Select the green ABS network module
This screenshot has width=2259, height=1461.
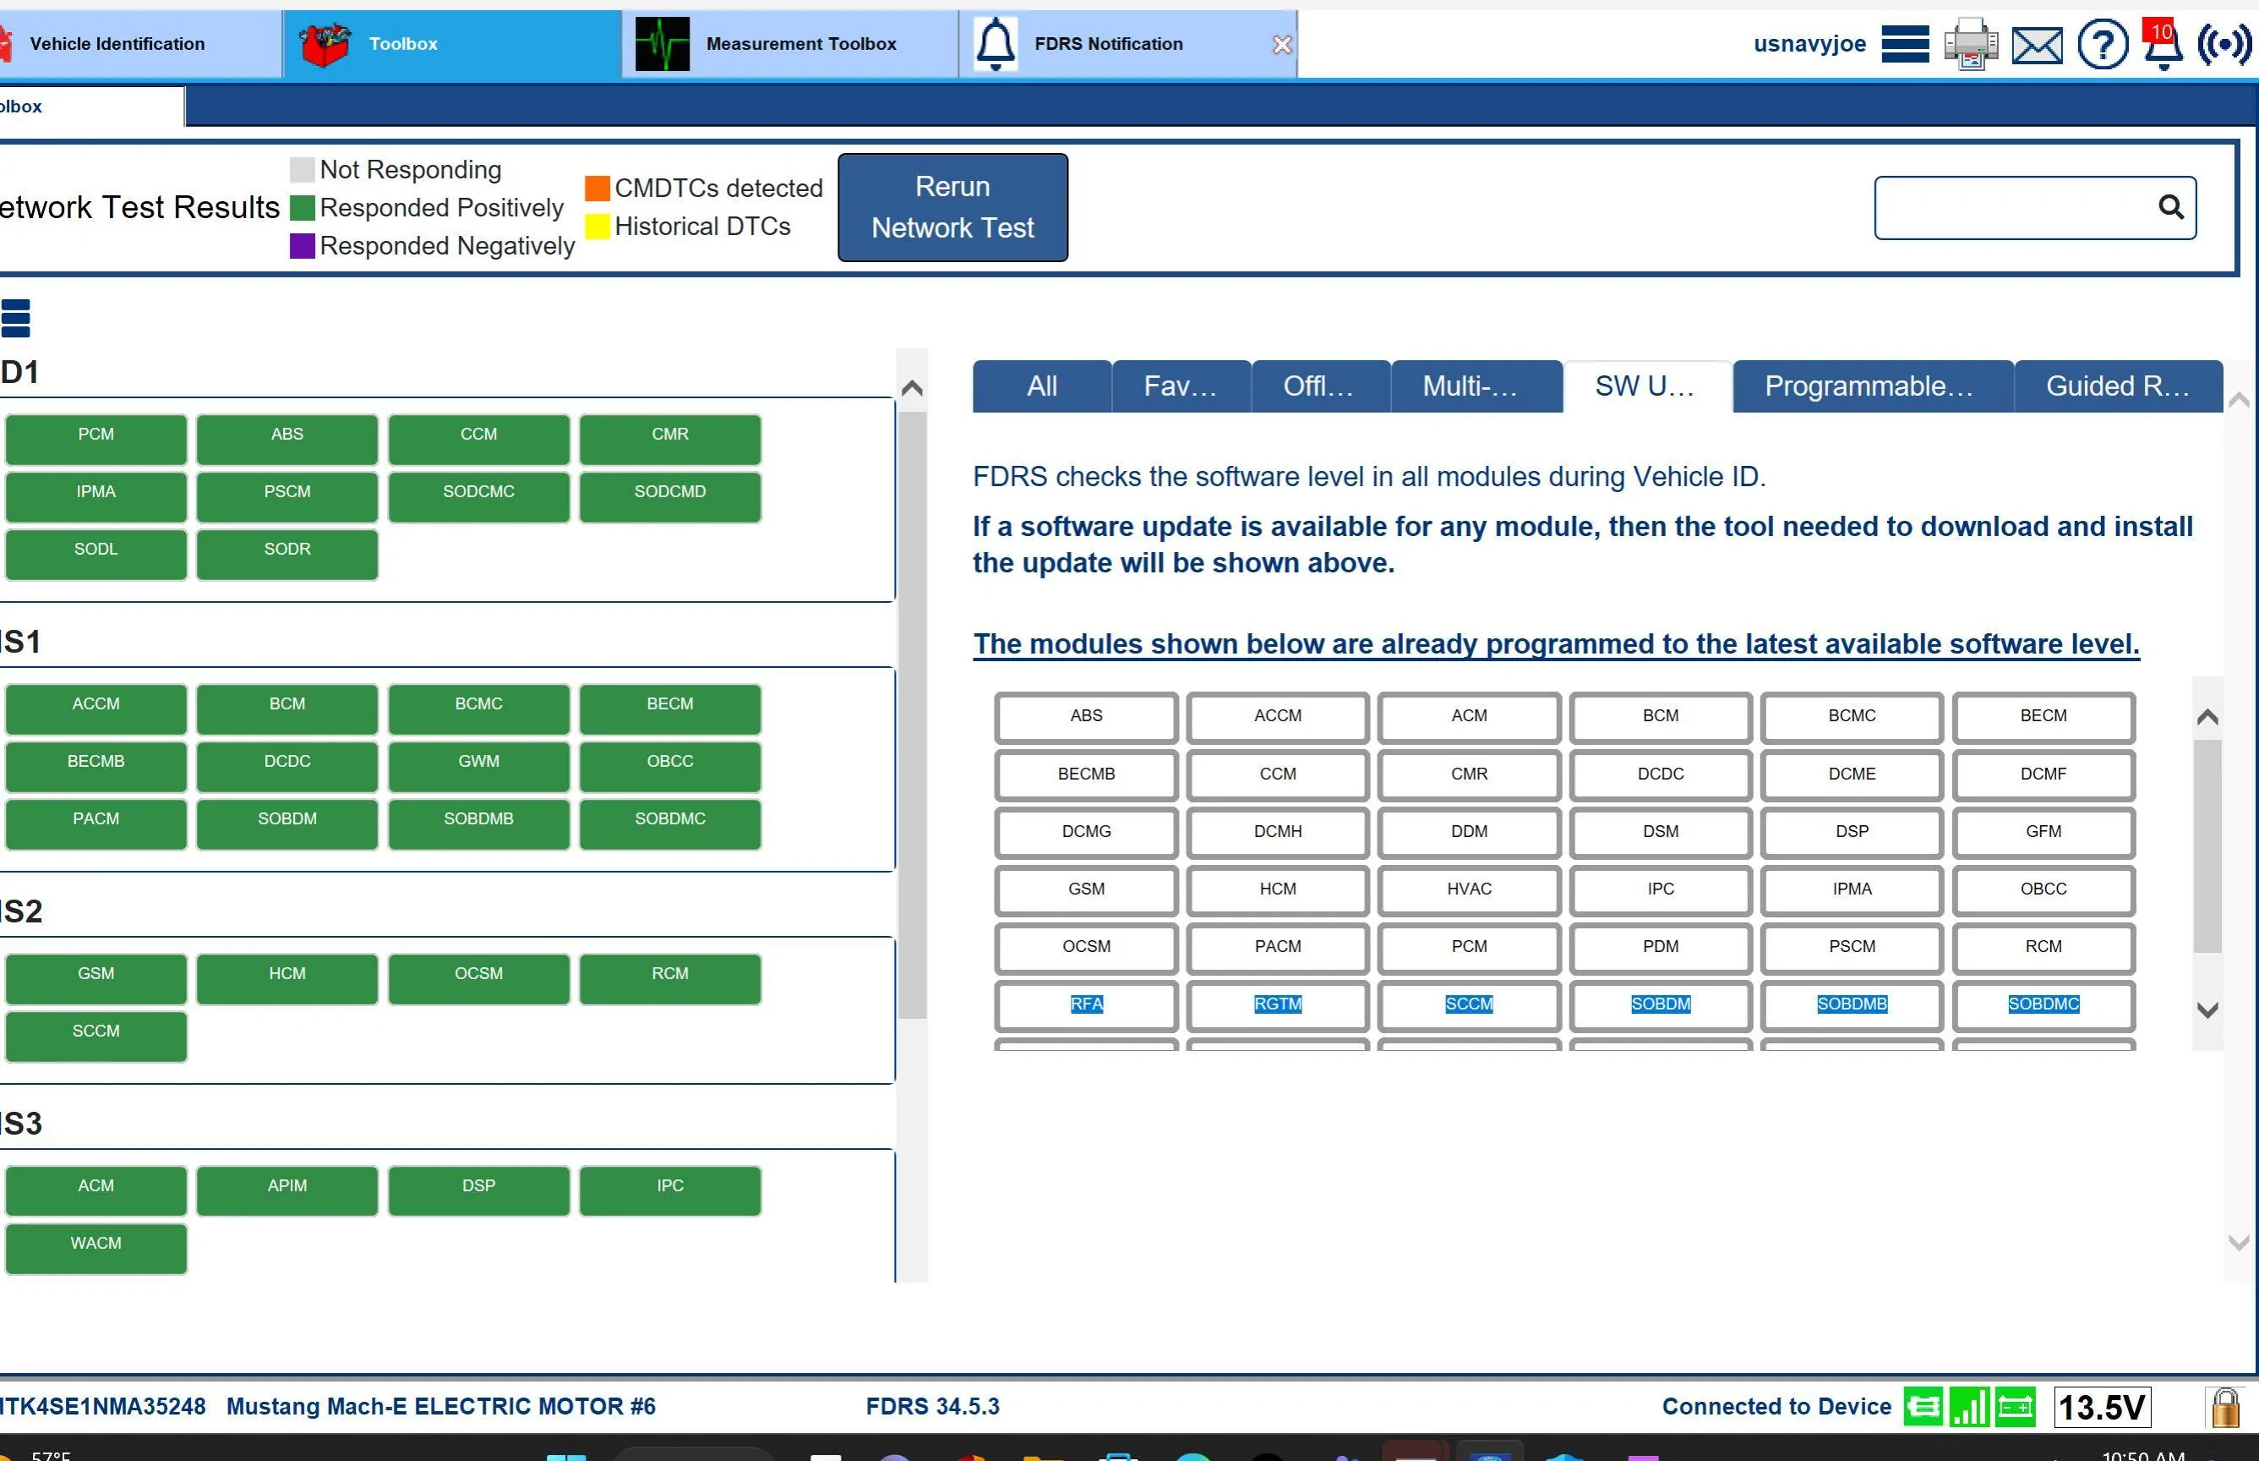point(287,440)
